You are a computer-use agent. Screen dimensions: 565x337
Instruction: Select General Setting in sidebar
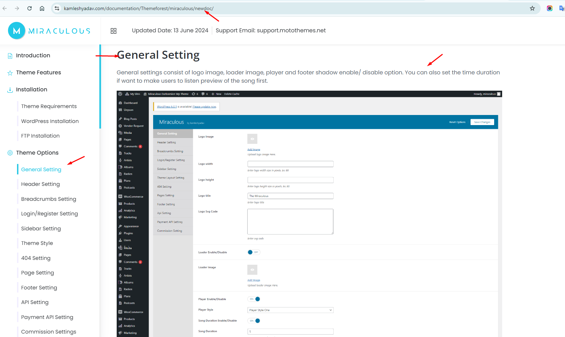[41, 170]
